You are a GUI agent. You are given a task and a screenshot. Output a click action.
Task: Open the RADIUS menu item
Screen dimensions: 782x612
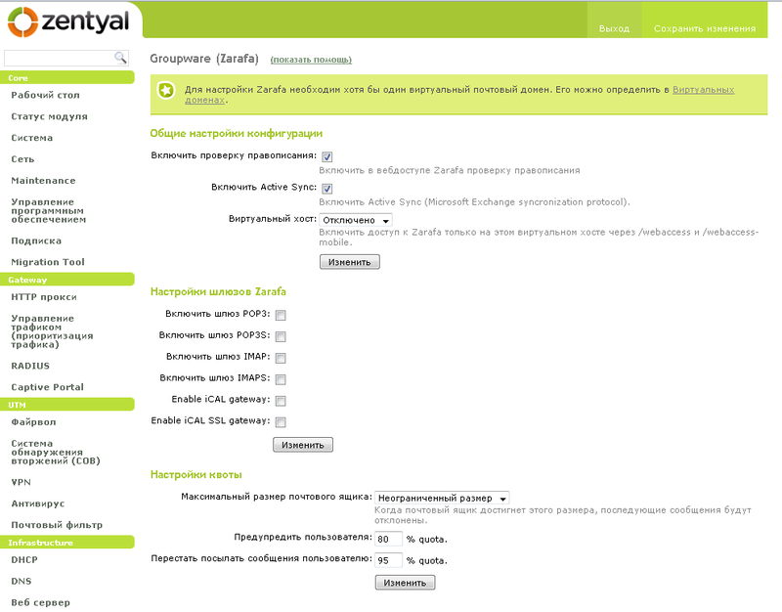click(x=30, y=366)
